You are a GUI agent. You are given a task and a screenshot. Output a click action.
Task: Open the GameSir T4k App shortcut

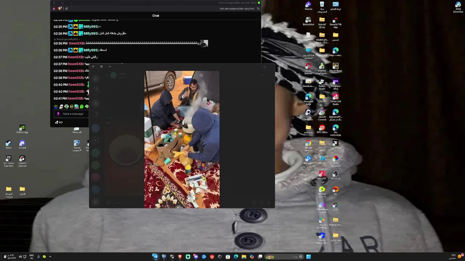[x=335, y=22]
